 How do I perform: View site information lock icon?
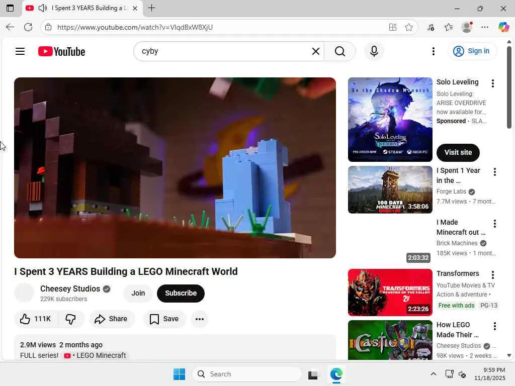pyautogui.click(x=48, y=27)
